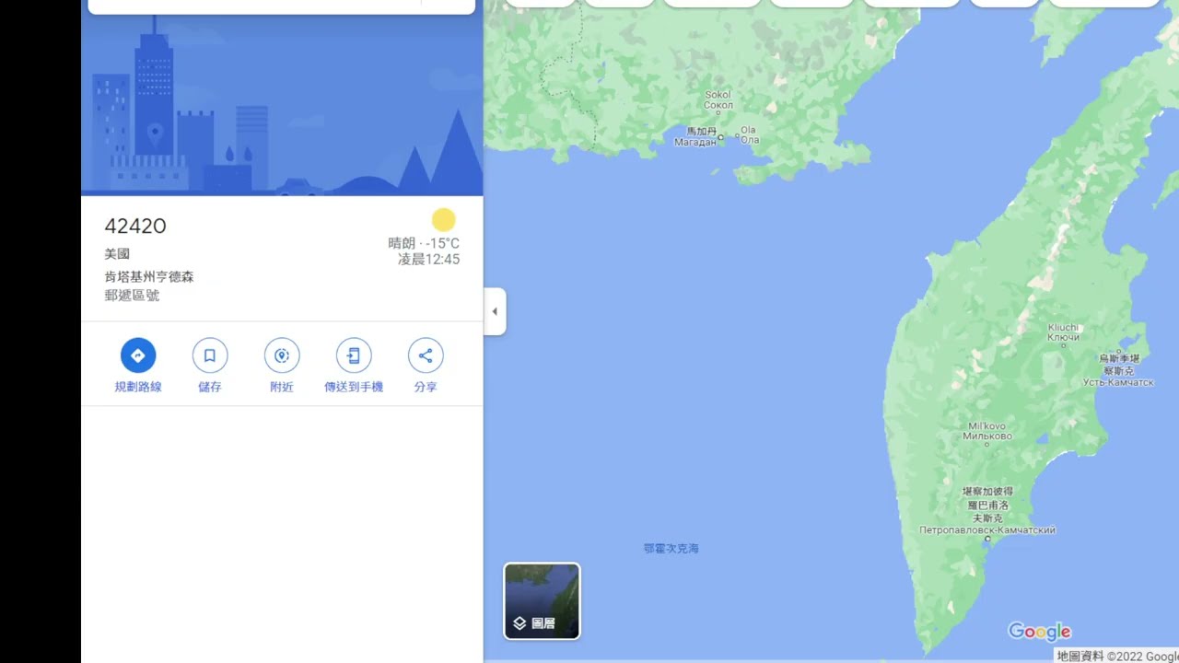Send to phone via 傳送到手機 icon
1179x663 pixels.
tap(354, 355)
